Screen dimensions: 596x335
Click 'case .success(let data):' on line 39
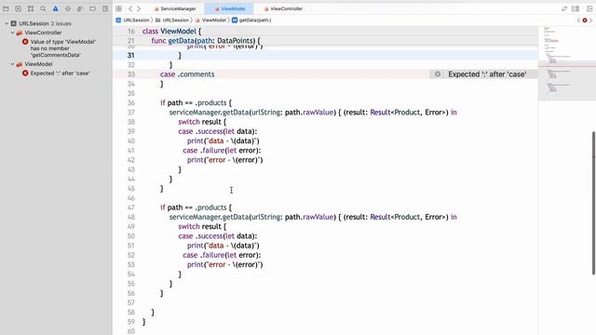(217, 131)
